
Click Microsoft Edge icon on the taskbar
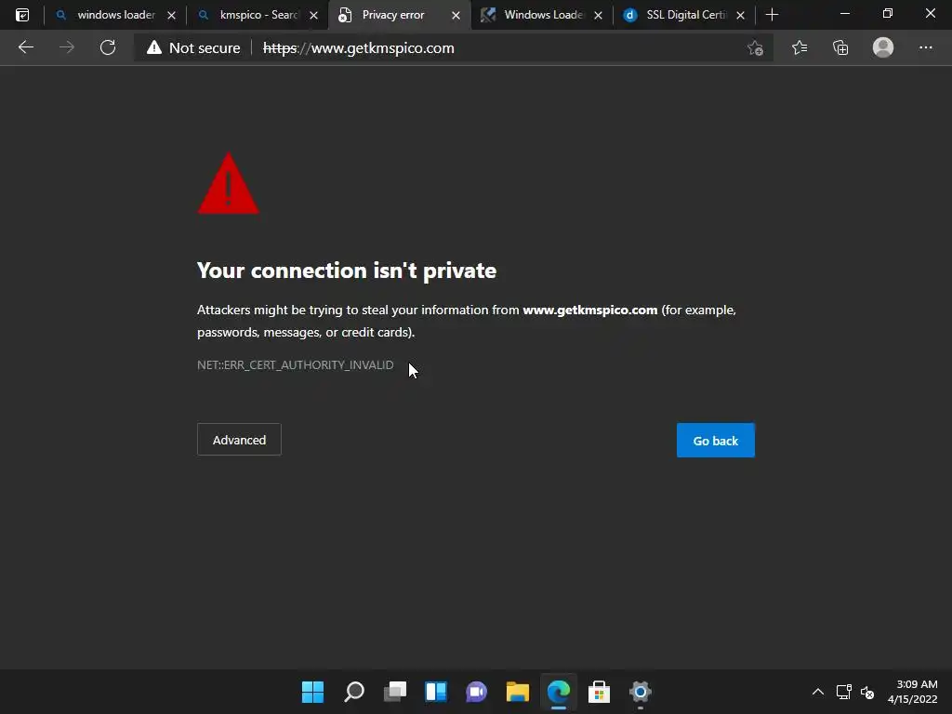(x=559, y=692)
